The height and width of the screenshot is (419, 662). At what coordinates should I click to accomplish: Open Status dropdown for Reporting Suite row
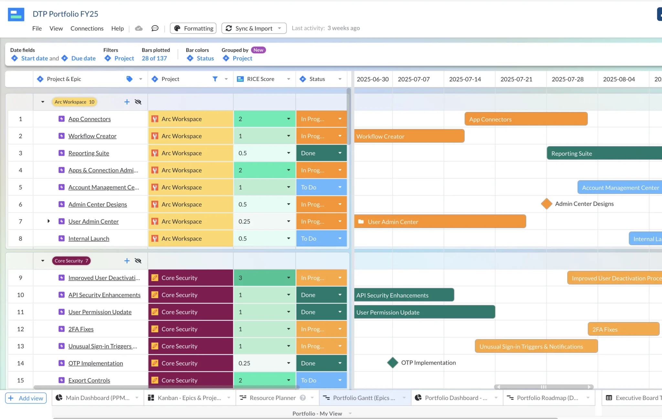click(340, 153)
